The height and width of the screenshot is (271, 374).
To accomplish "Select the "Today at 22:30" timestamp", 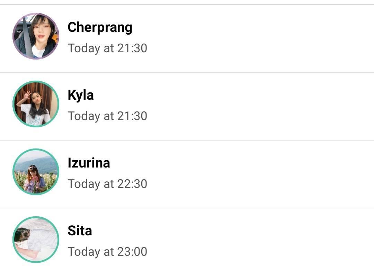I will (x=107, y=184).
